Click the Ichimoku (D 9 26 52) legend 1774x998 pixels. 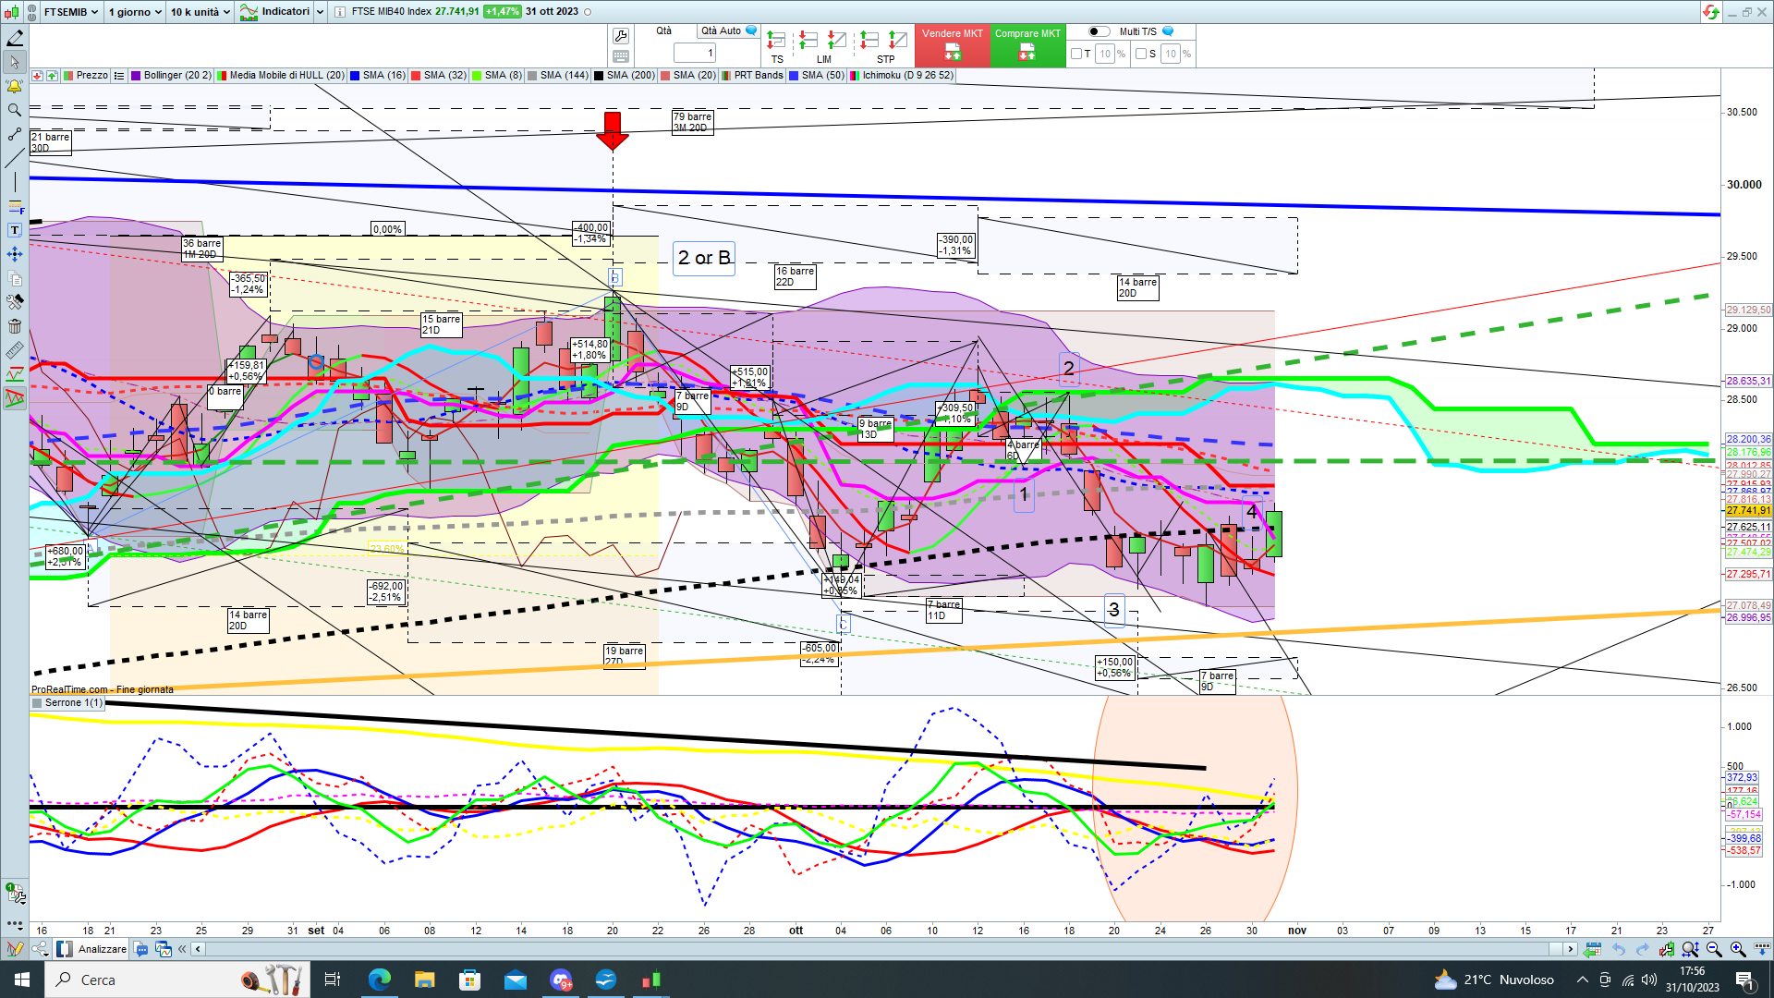[x=902, y=76]
